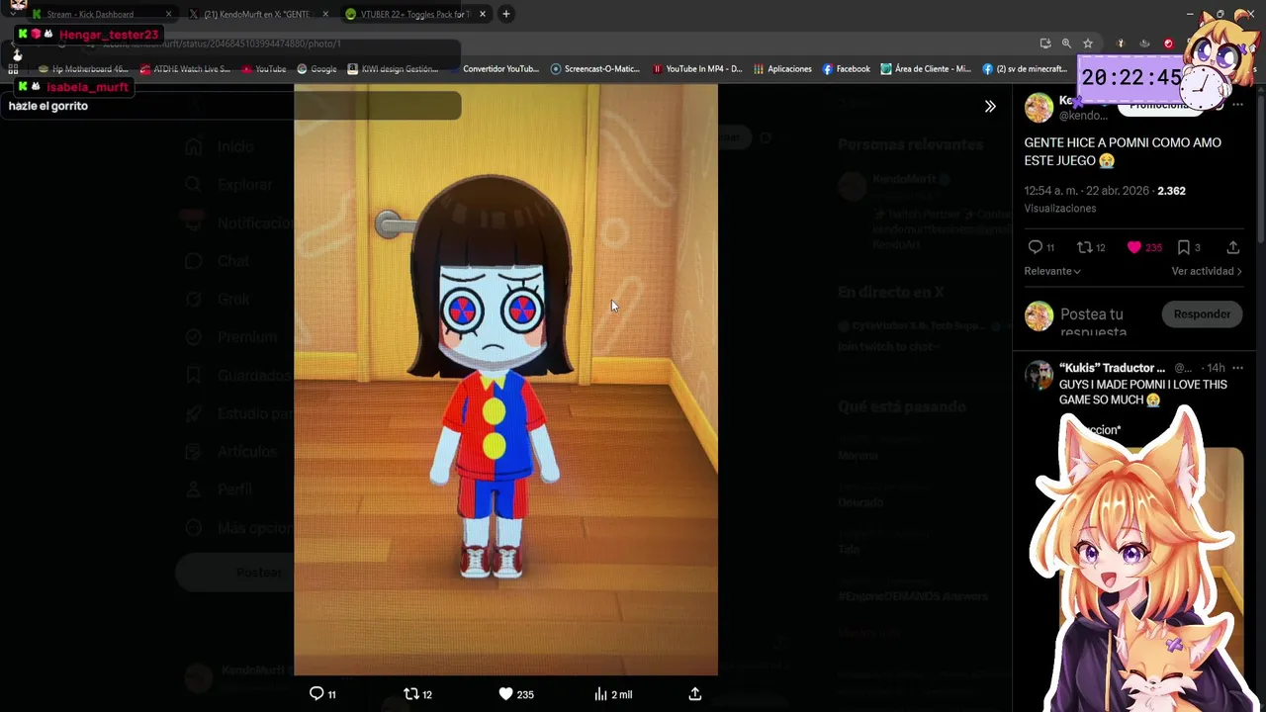1266x712 pixels.
Task: Open KendoMurft's avatar in the post header
Action: [1039, 107]
